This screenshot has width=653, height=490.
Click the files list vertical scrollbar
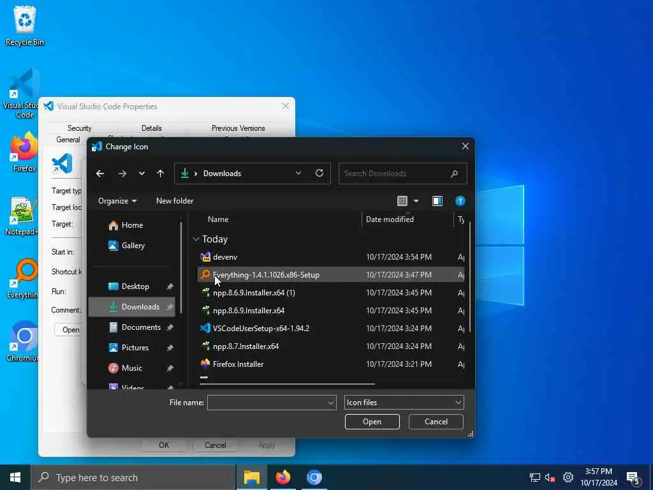tap(470, 277)
